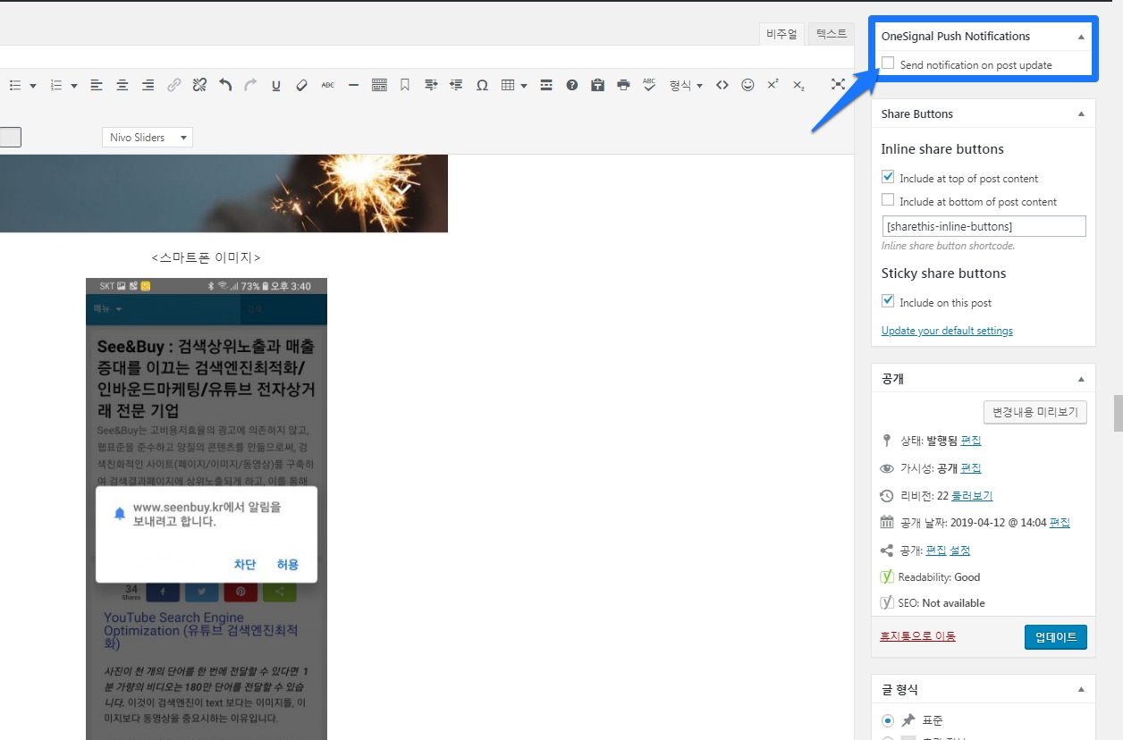1123x740 pixels.
Task: Uncheck Include at top of post content
Action: click(888, 178)
